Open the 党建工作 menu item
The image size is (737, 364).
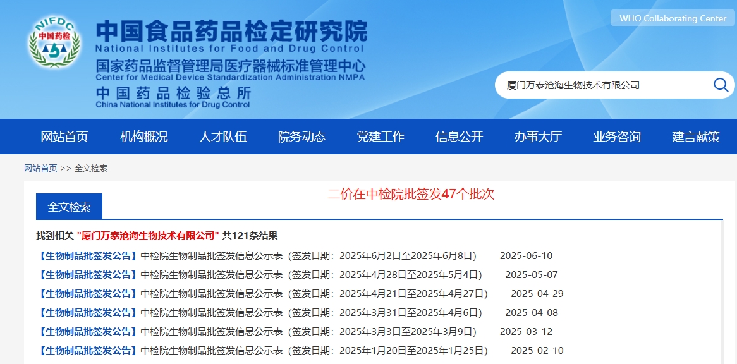(x=381, y=136)
